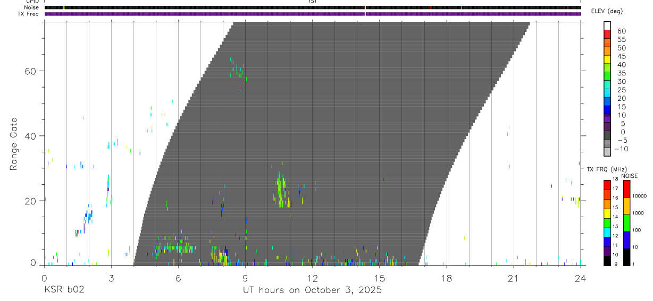Click the 14 label on TX FRQ bar

[615, 217]
